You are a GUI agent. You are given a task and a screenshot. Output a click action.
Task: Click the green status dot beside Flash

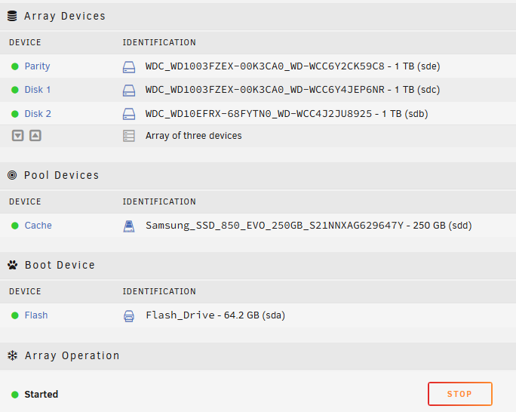click(x=15, y=315)
